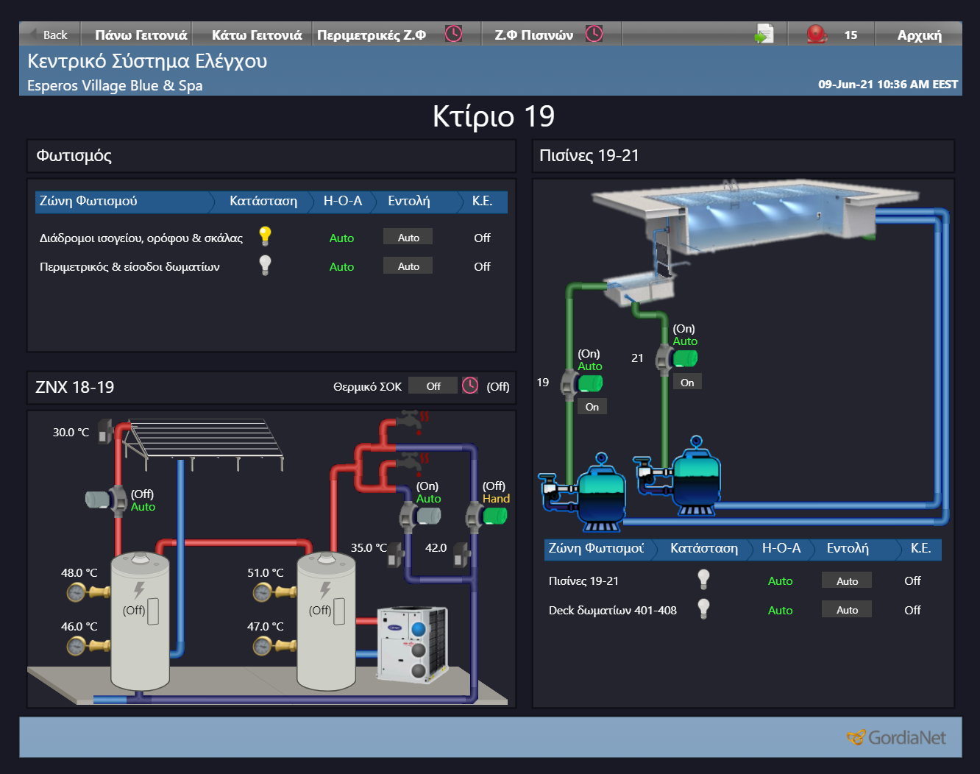Toggle the green control switch of pump 21
The width and height of the screenshot is (980, 774).
click(685, 358)
